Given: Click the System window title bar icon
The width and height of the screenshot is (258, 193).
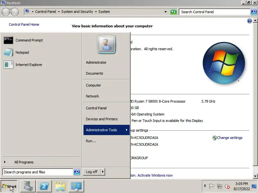Looking at the screenshot, I should [x=3, y=3].
